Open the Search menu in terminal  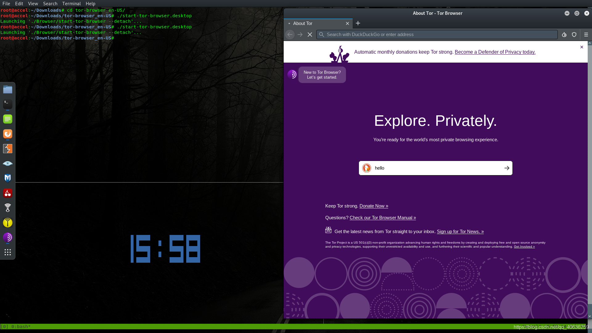50,3
